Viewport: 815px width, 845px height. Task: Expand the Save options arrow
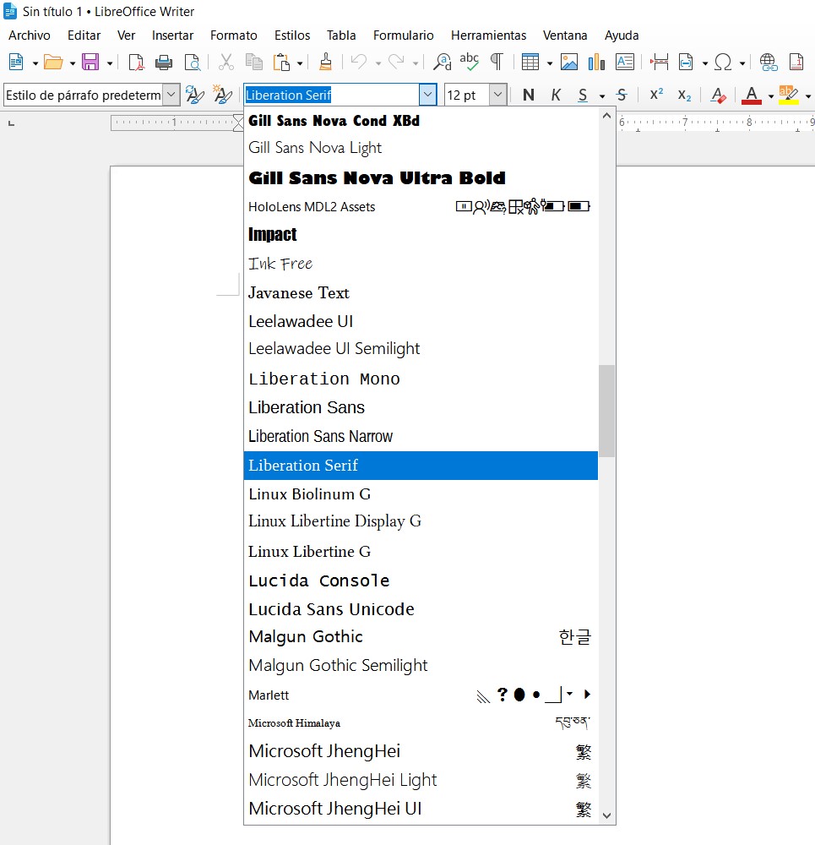(109, 63)
